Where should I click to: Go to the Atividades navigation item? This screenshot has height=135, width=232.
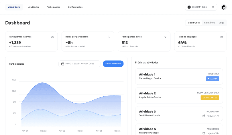pyautogui.click(x=34, y=7)
